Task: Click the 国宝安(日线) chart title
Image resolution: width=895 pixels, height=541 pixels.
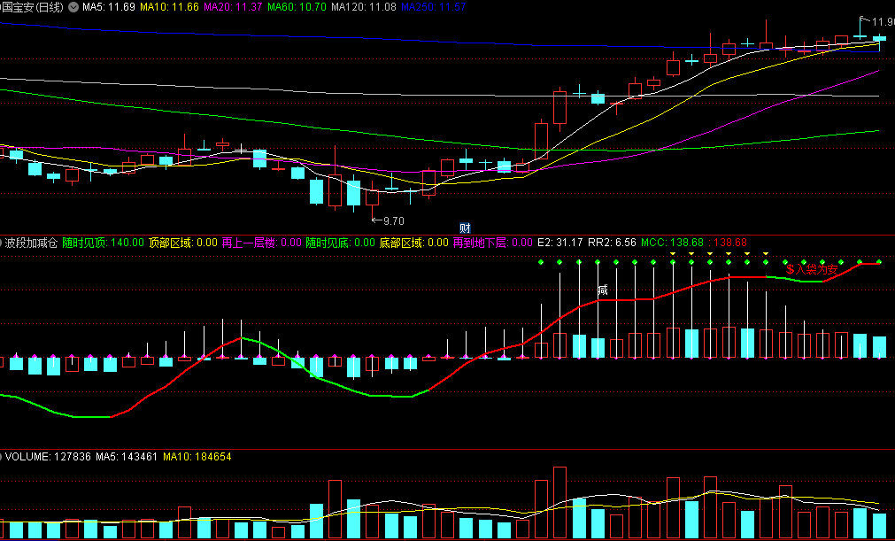Action: pos(32,7)
